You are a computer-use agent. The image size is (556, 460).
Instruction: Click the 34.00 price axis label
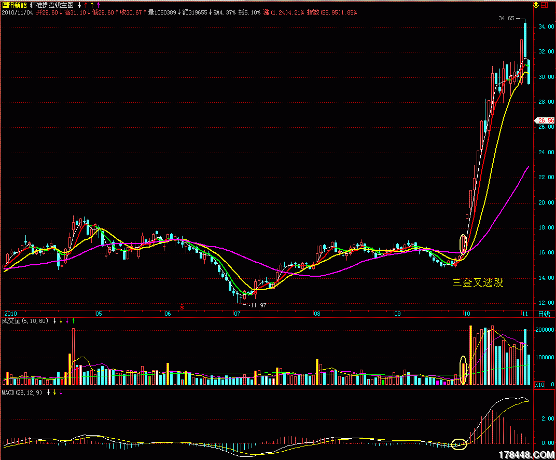click(546, 26)
